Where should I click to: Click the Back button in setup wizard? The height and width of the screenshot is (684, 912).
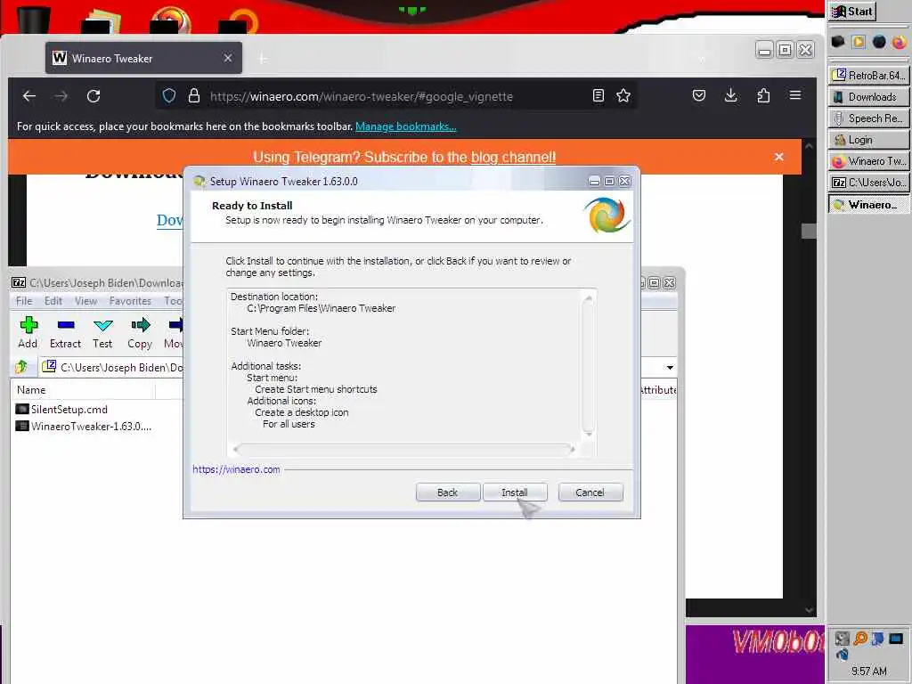[447, 492]
